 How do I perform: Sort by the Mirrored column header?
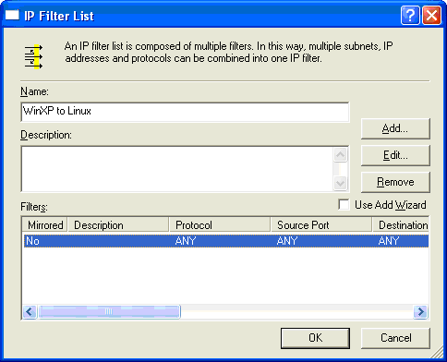(x=45, y=224)
